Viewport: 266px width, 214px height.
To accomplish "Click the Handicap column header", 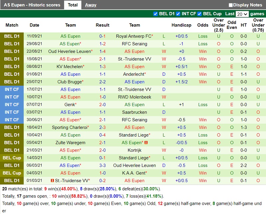I will tap(181, 25).
